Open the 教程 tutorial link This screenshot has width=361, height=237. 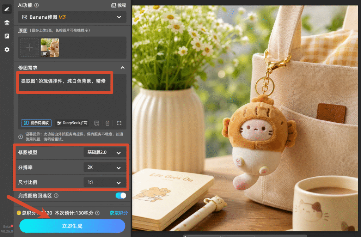click(x=119, y=5)
